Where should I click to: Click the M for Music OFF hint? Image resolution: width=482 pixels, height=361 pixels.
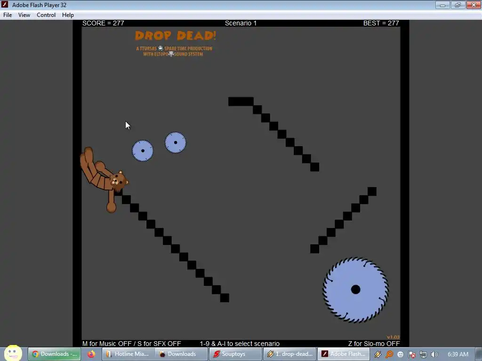132,344
